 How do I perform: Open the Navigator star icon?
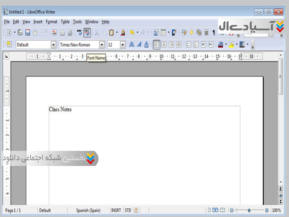191,33
